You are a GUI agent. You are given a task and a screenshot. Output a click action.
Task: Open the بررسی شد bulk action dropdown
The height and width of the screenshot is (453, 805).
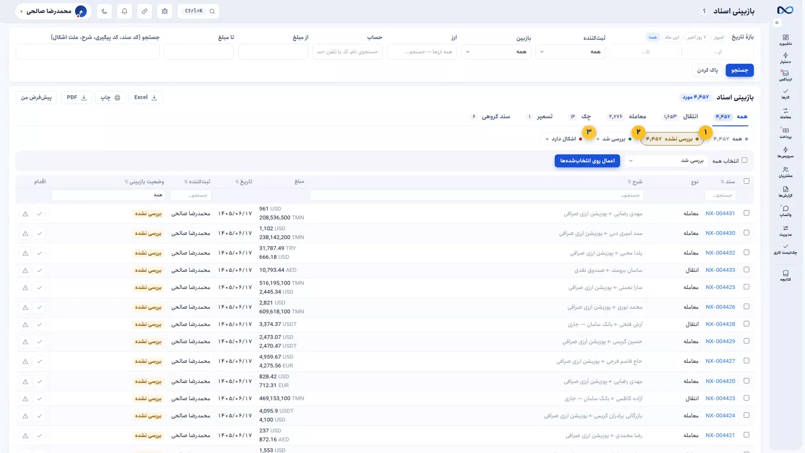(x=666, y=161)
